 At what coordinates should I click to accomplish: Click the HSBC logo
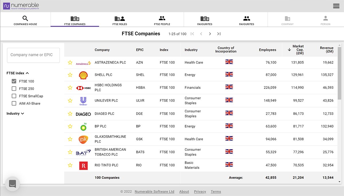83,88
